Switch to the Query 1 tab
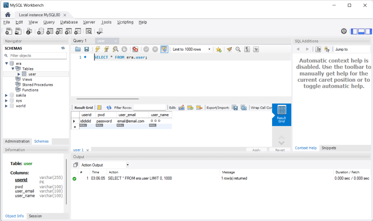 (x=80, y=41)
